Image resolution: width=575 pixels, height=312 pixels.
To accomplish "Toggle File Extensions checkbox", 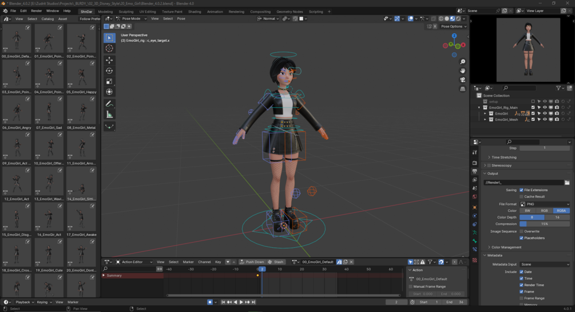I will coord(521,190).
